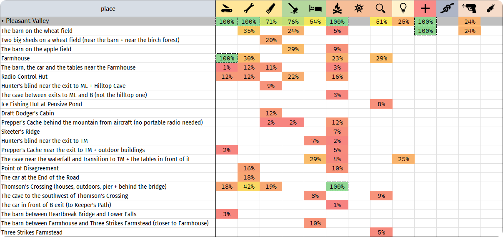The image size is (503, 237).
Task: Select the wrench column icon
Action: 249,9
